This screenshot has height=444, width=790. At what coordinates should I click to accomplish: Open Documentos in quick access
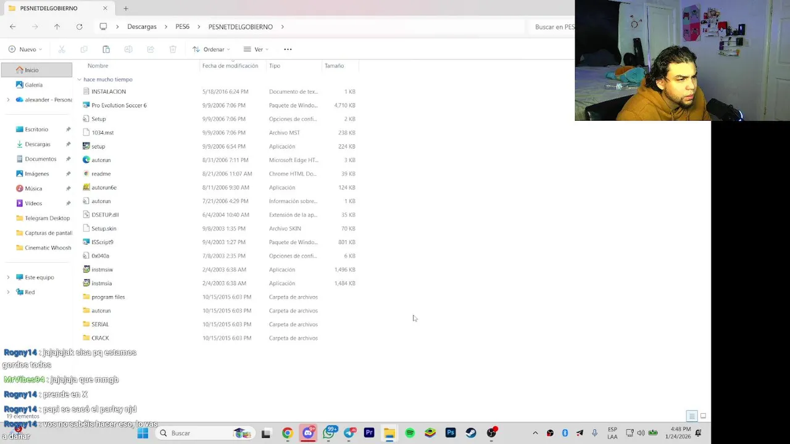point(41,158)
